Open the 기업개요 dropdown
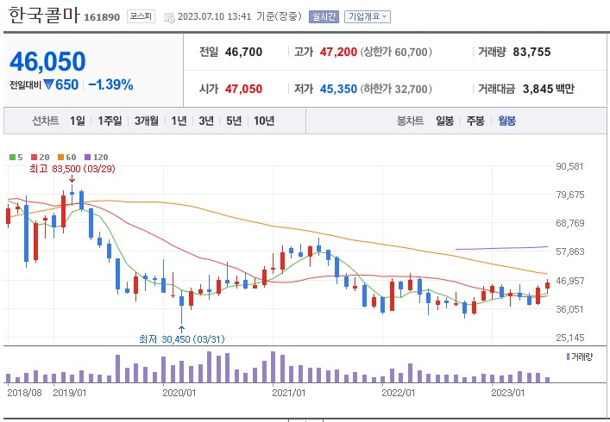This screenshot has height=422, width=610. coord(368,16)
